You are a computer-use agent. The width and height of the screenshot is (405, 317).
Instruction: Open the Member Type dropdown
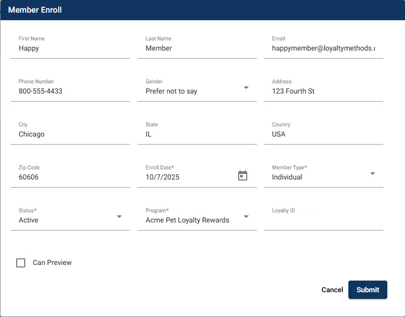click(373, 174)
